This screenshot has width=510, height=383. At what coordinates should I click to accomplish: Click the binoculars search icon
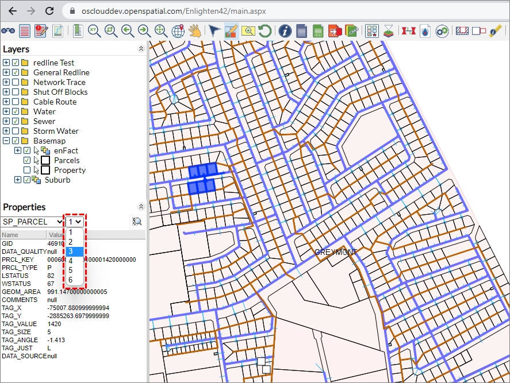coord(8,31)
